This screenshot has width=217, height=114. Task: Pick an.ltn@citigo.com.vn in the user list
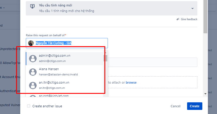[65, 85]
